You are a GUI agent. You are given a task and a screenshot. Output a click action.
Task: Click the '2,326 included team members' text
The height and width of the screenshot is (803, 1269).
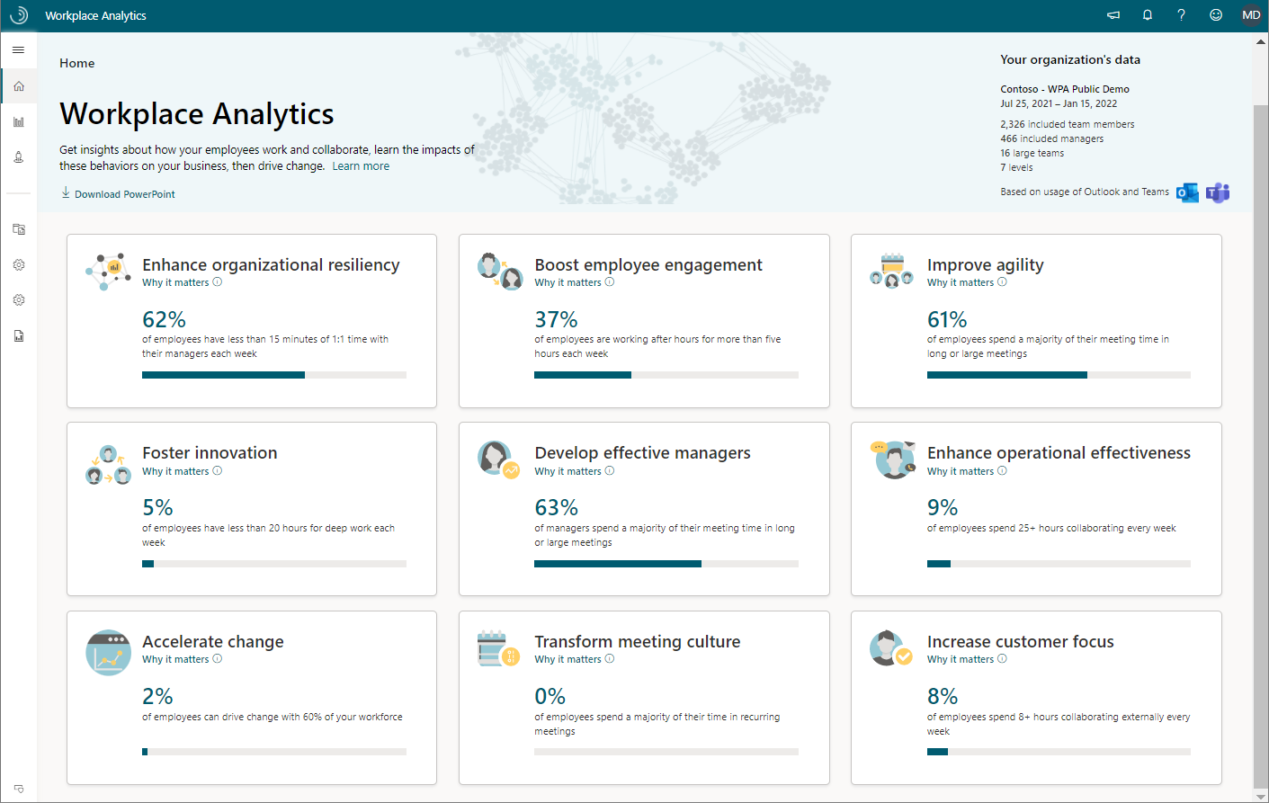[x=1068, y=124]
